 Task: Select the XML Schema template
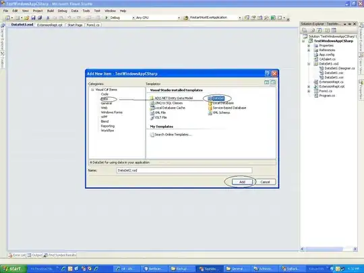(219, 113)
